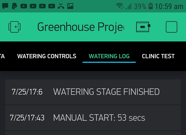
Task: Tap the PayPal notification icon
Action: 15,6
